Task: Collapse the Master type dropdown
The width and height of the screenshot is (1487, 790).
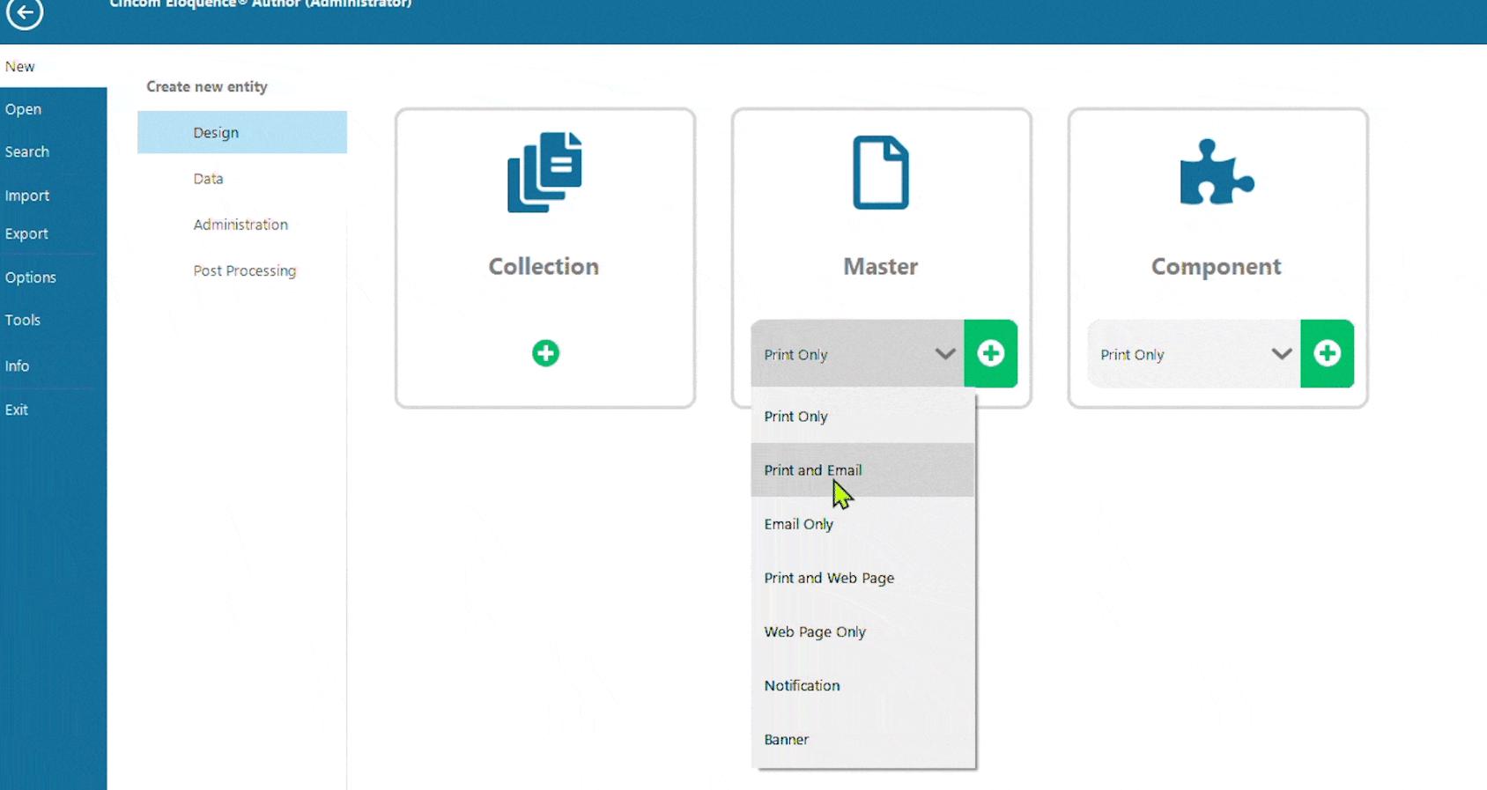Action: pos(944,354)
